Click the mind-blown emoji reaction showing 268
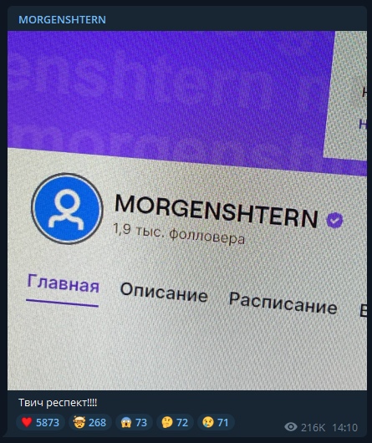The width and height of the screenshot is (372, 443). (90, 423)
